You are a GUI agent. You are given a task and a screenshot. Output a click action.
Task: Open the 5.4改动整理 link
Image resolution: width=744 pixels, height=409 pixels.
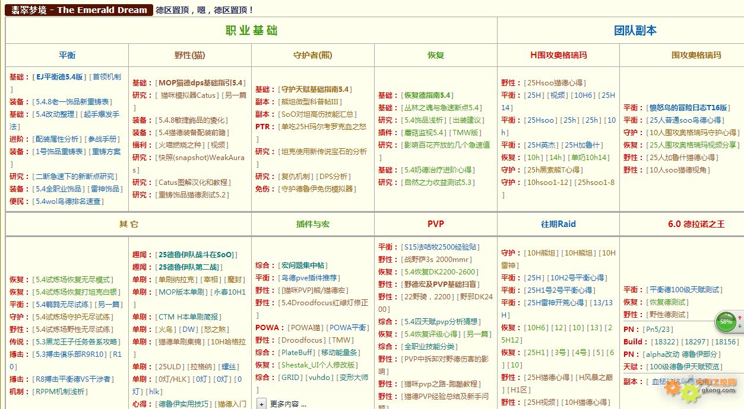[55, 114]
